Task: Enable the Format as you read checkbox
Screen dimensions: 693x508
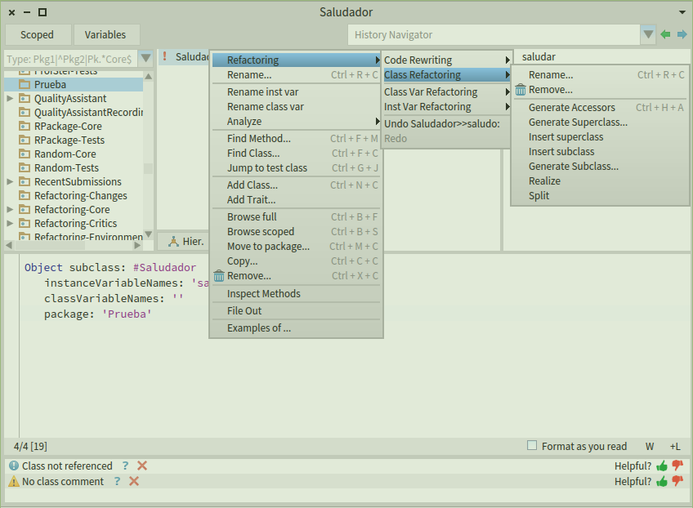Action: (530, 446)
